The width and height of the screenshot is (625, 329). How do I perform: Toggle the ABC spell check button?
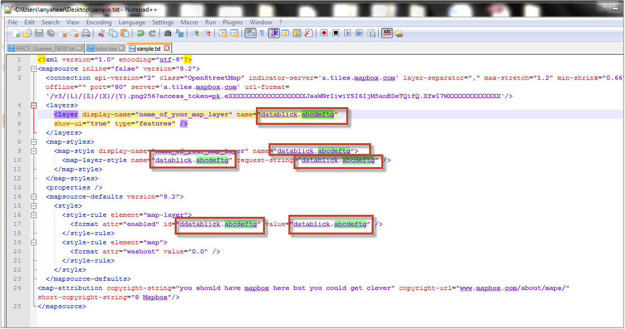click(x=387, y=34)
